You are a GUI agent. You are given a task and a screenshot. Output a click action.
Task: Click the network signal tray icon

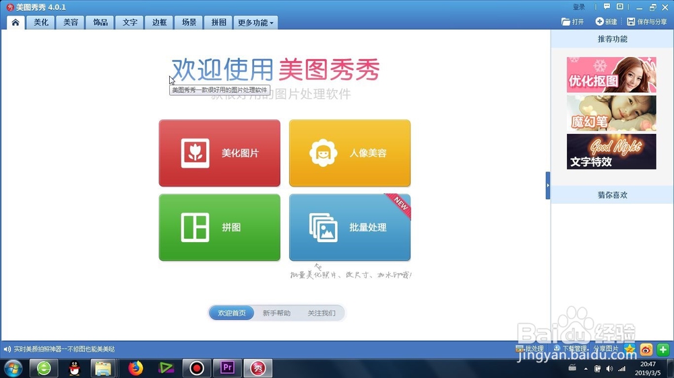[622, 369]
